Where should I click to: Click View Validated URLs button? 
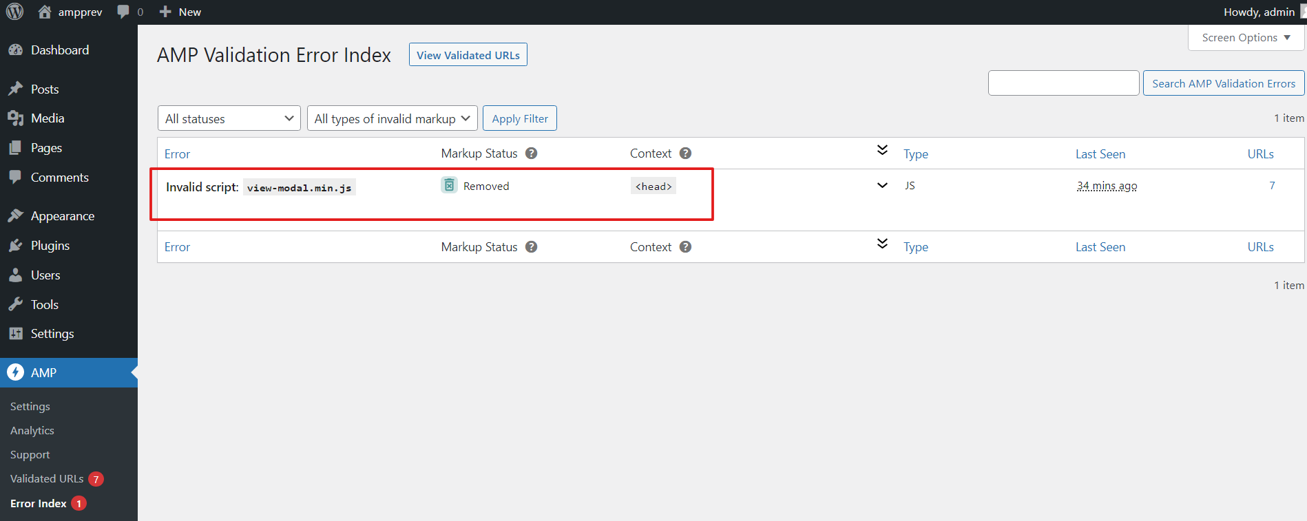pos(468,55)
